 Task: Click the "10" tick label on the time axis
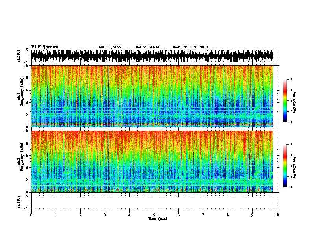(277, 215)
